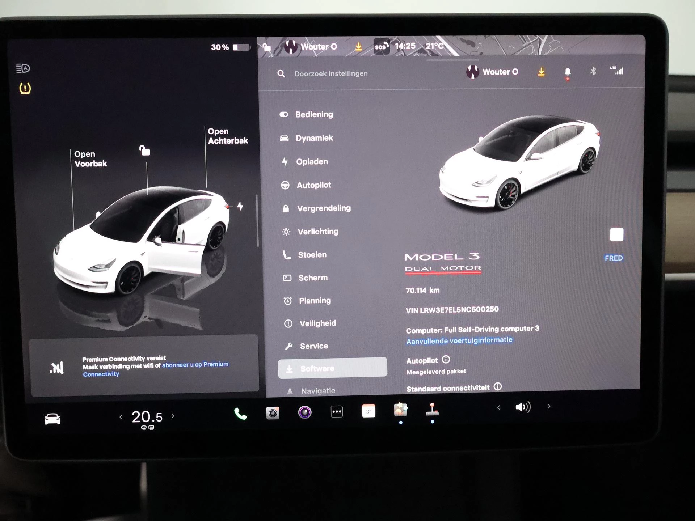Image resolution: width=695 pixels, height=521 pixels.
Task: Open the purple camera lens app icon
Action: pos(305,412)
